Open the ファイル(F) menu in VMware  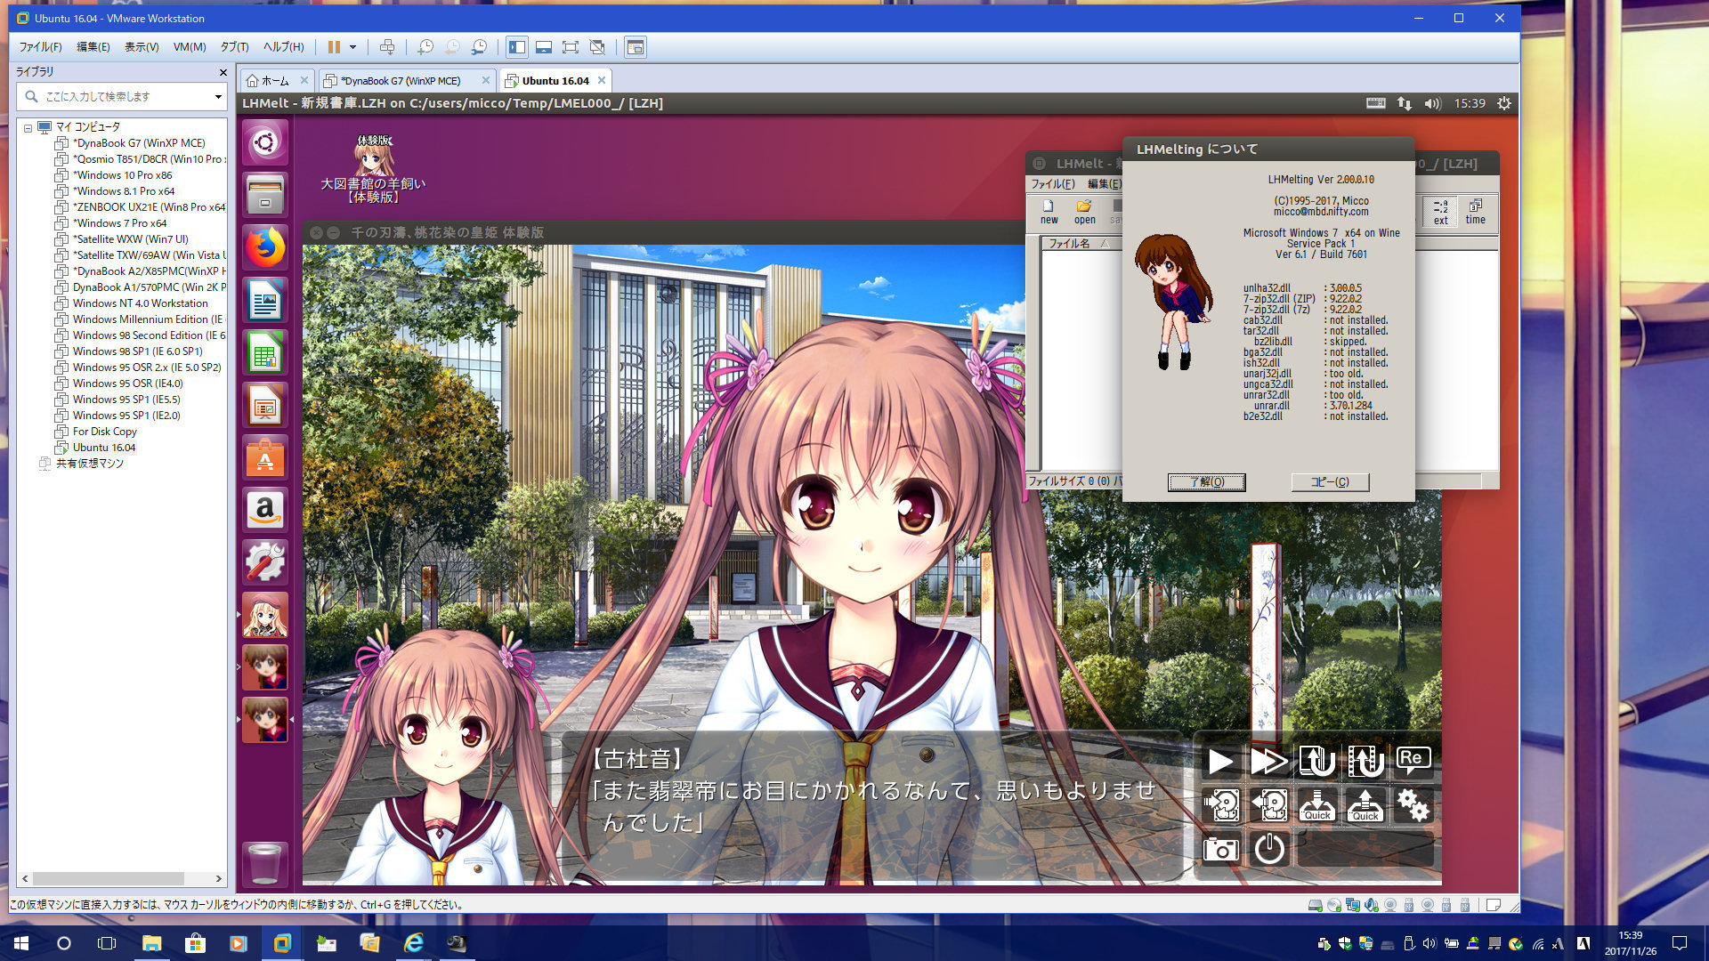tap(41, 47)
